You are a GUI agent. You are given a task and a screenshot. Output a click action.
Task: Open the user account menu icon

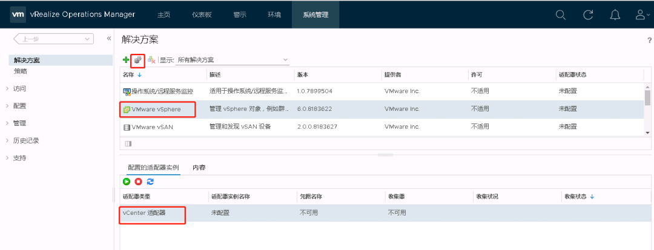click(x=642, y=15)
